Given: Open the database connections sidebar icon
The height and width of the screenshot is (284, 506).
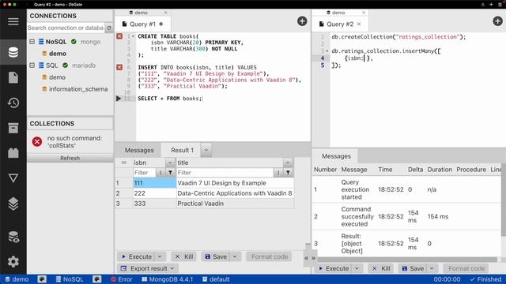Looking at the screenshot, I should 13,52.
